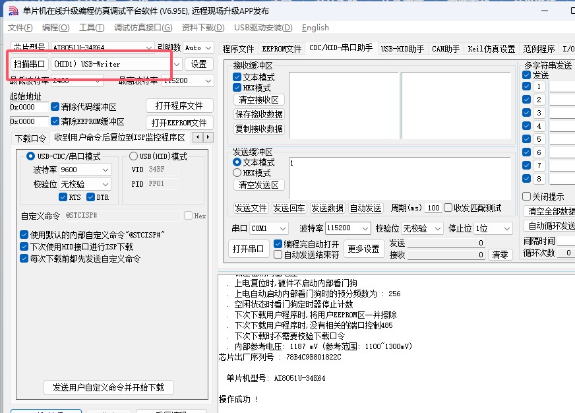The width and height of the screenshot is (575, 413).
Task: Select USB-CDC/串口模式 radio button
Action: click(30, 156)
